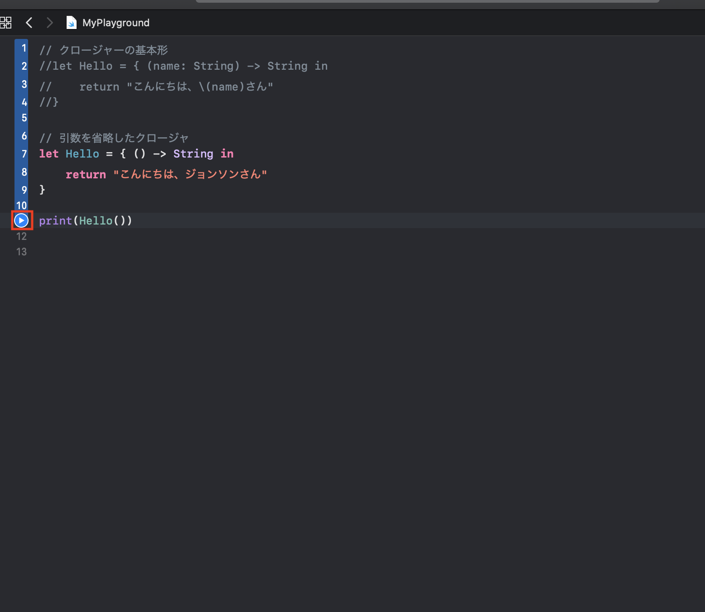The image size is (705, 612).
Task: Click the 'in' keyword on line 7
Action: click(227, 154)
